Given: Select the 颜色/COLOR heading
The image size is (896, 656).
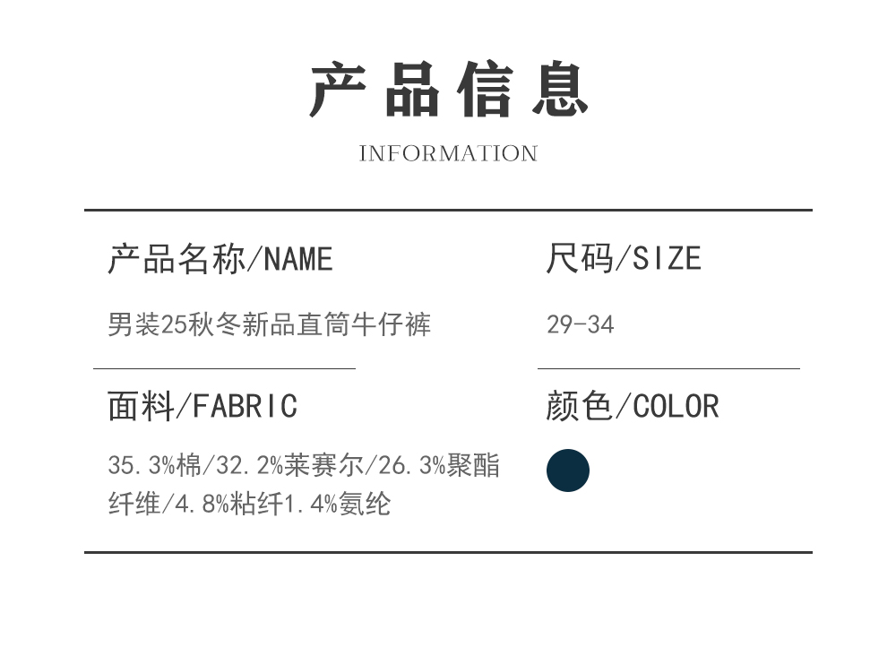Looking at the screenshot, I should click(x=633, y=406).
